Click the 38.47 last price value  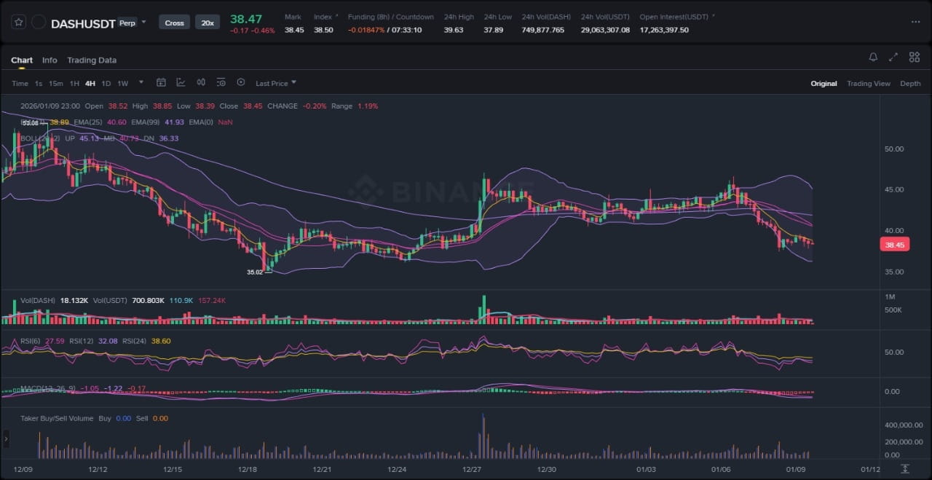(x=245, y=17)
